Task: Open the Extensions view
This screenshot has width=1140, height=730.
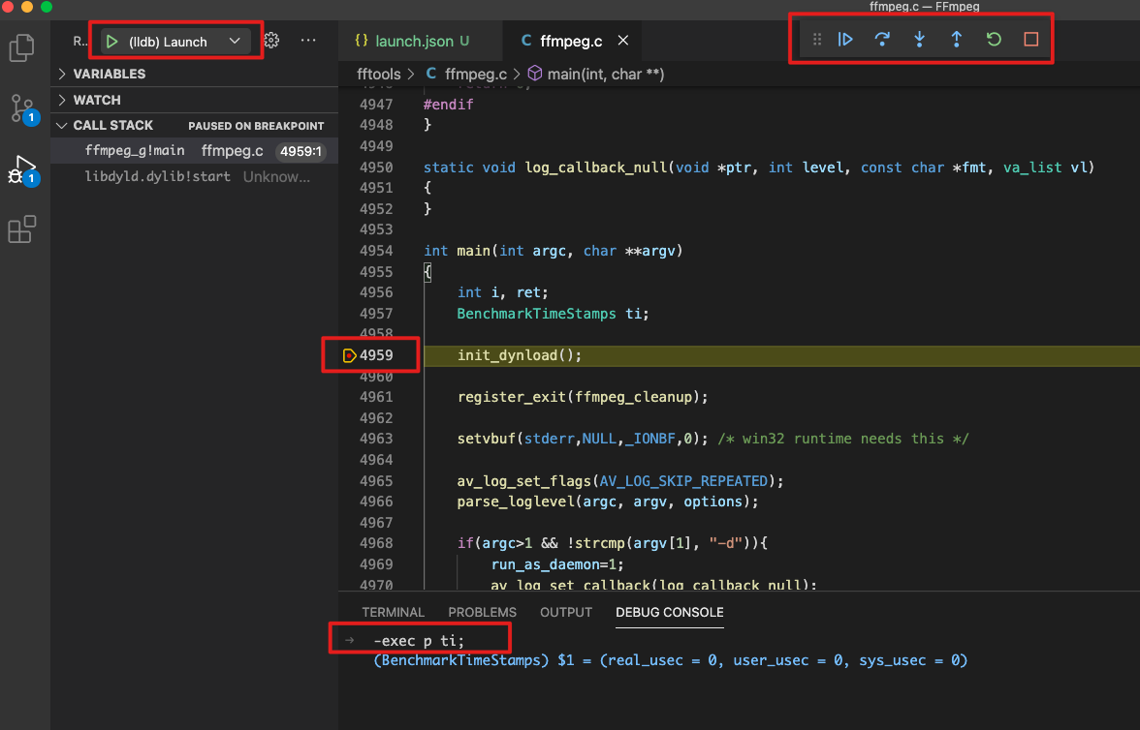Action: [x=21, y=229]
